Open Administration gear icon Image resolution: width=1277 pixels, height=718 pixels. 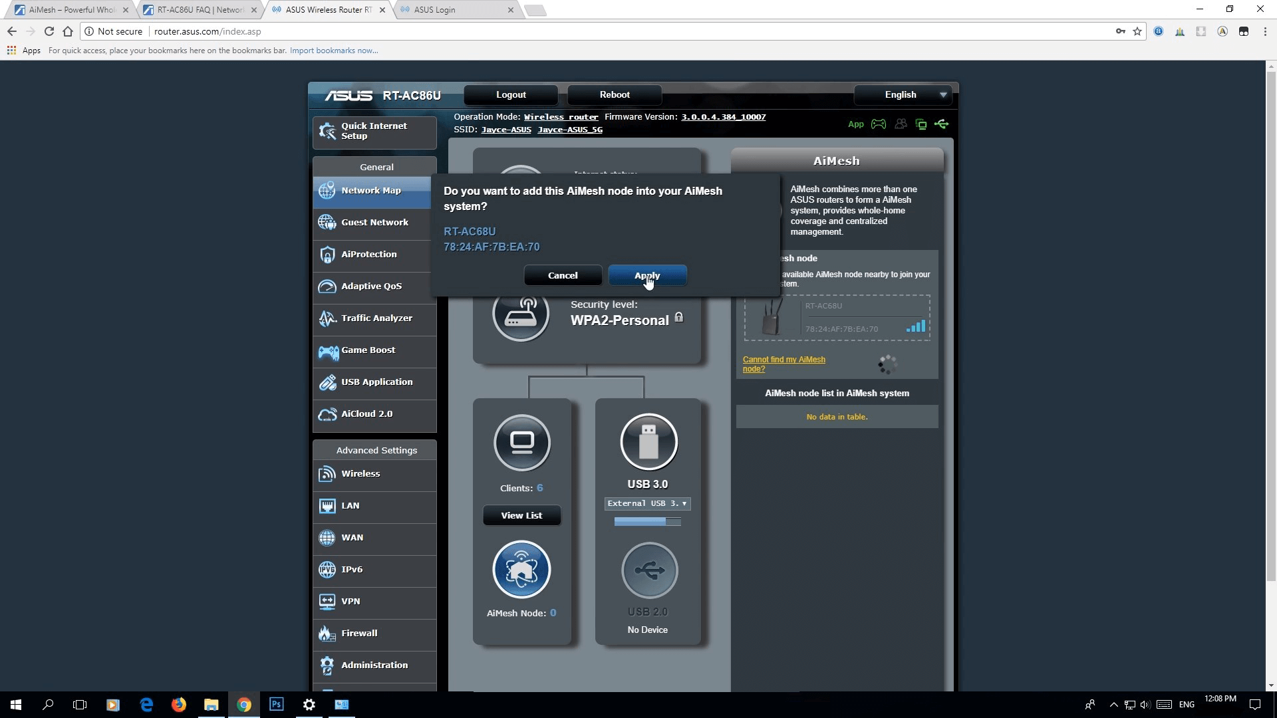coord(327,665)
